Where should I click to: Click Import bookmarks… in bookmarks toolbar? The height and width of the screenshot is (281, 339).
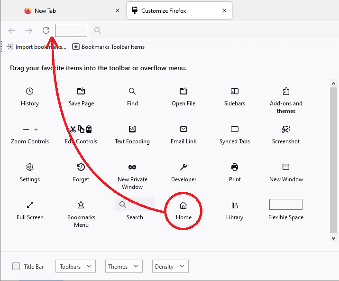pyautogui.click(x=37, y=47)
